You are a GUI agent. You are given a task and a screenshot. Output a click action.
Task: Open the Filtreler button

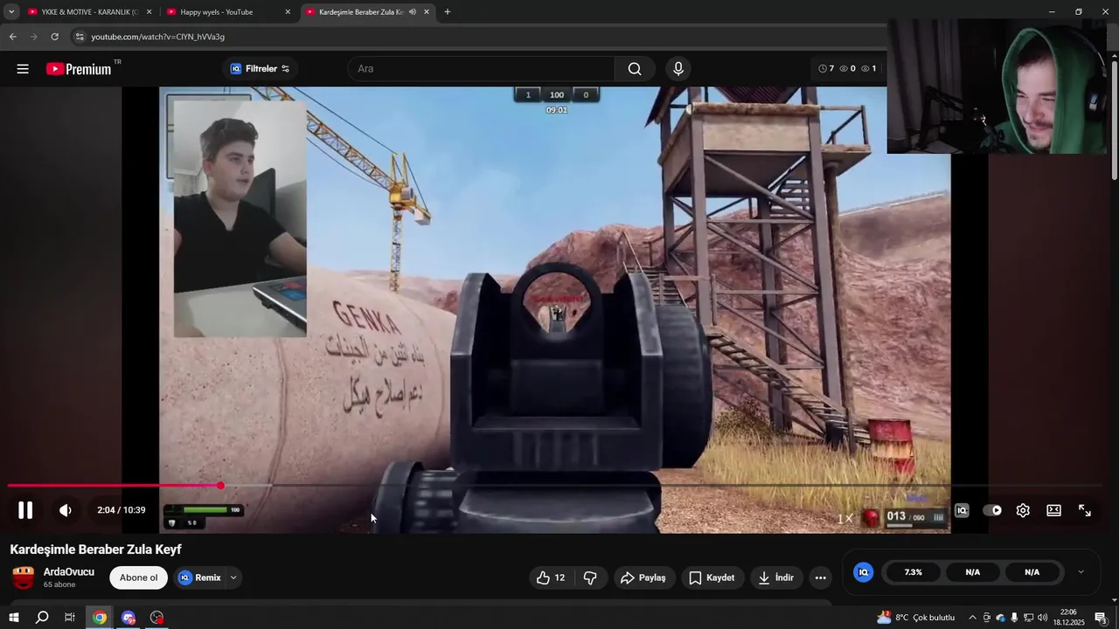(x=260, y=69)
